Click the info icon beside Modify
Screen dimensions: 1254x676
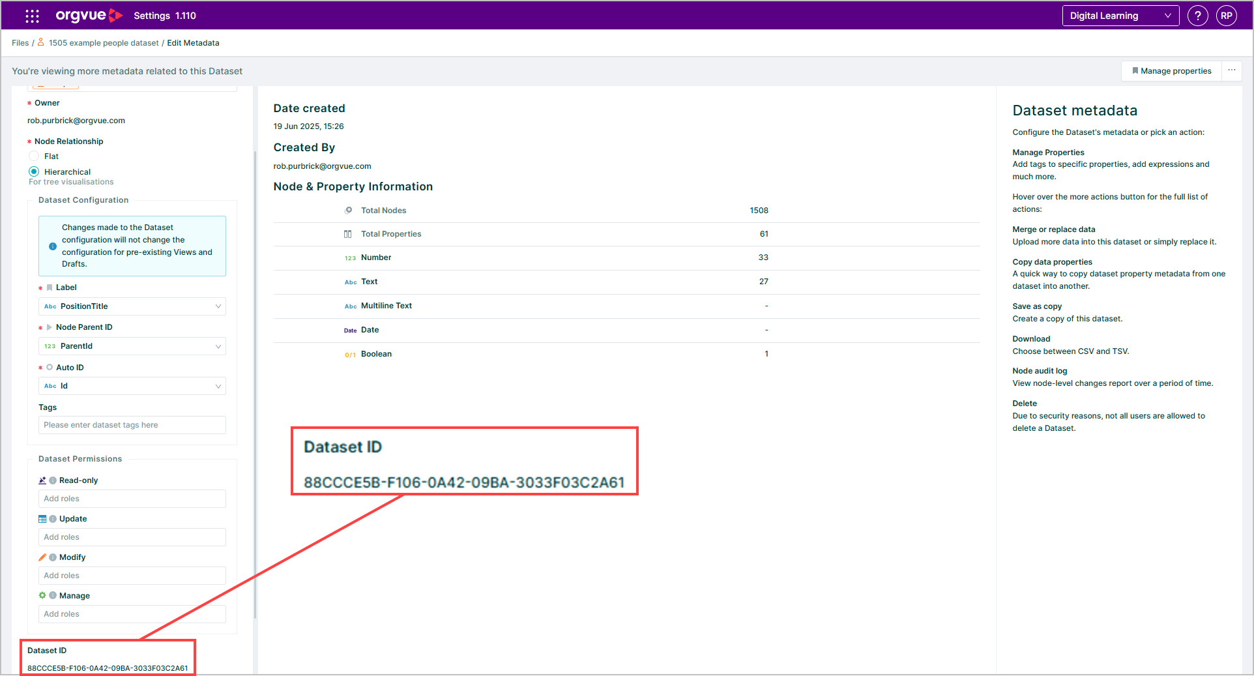[x=53, y=557]
